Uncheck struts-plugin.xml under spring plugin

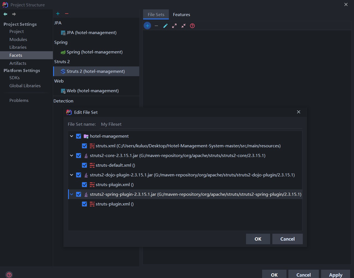pos(84,204)
